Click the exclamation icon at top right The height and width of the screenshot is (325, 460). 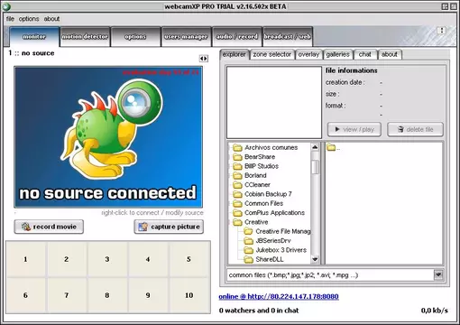(442, 30)
